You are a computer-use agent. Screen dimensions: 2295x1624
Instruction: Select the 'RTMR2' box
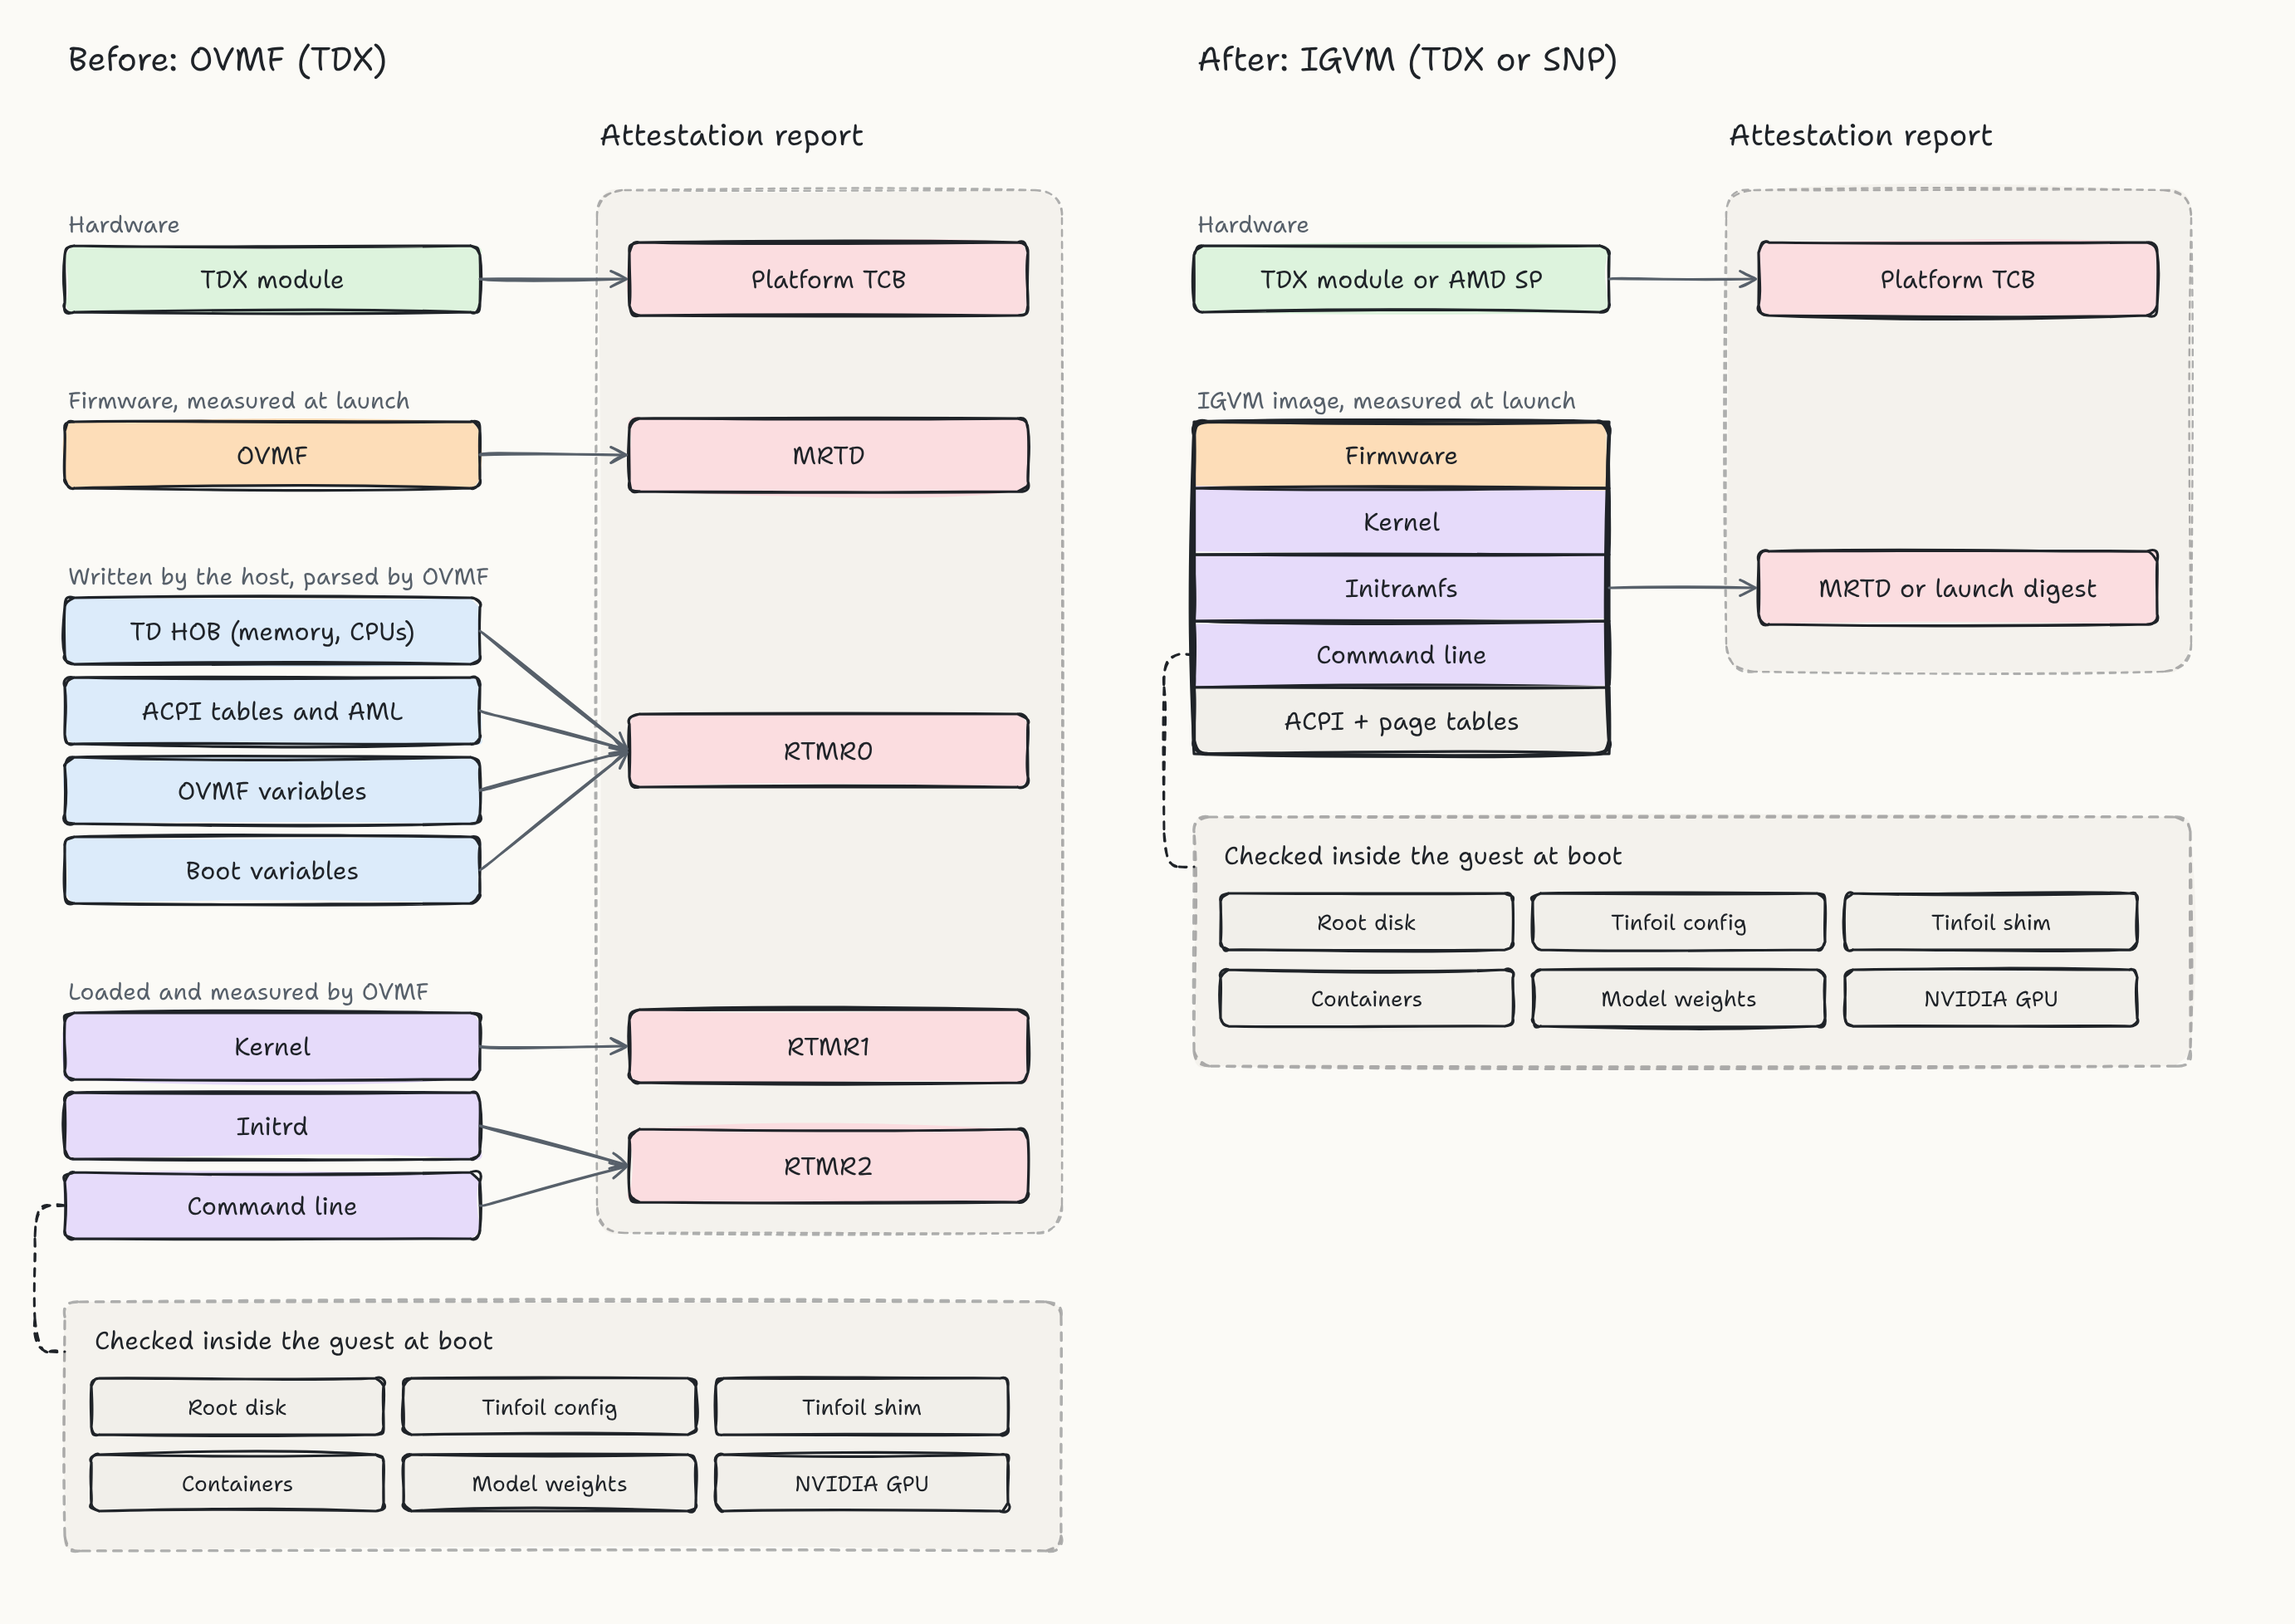click(x=828, y=1166)
